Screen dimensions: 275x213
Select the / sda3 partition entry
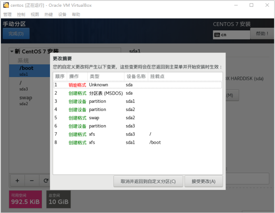[29, 86]
